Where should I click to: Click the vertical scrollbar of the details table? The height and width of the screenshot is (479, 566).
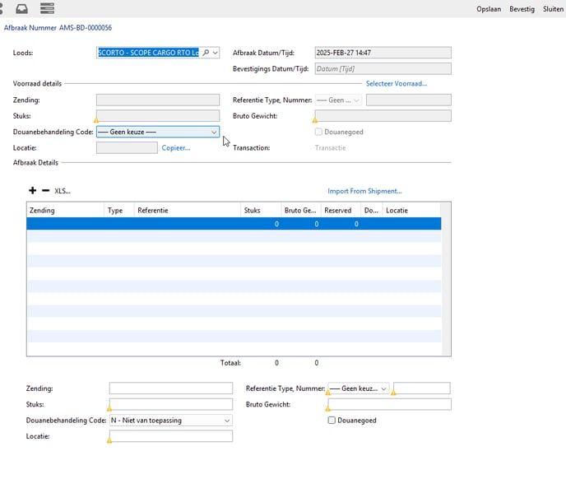pyautogui.click(x=446, y=279)
